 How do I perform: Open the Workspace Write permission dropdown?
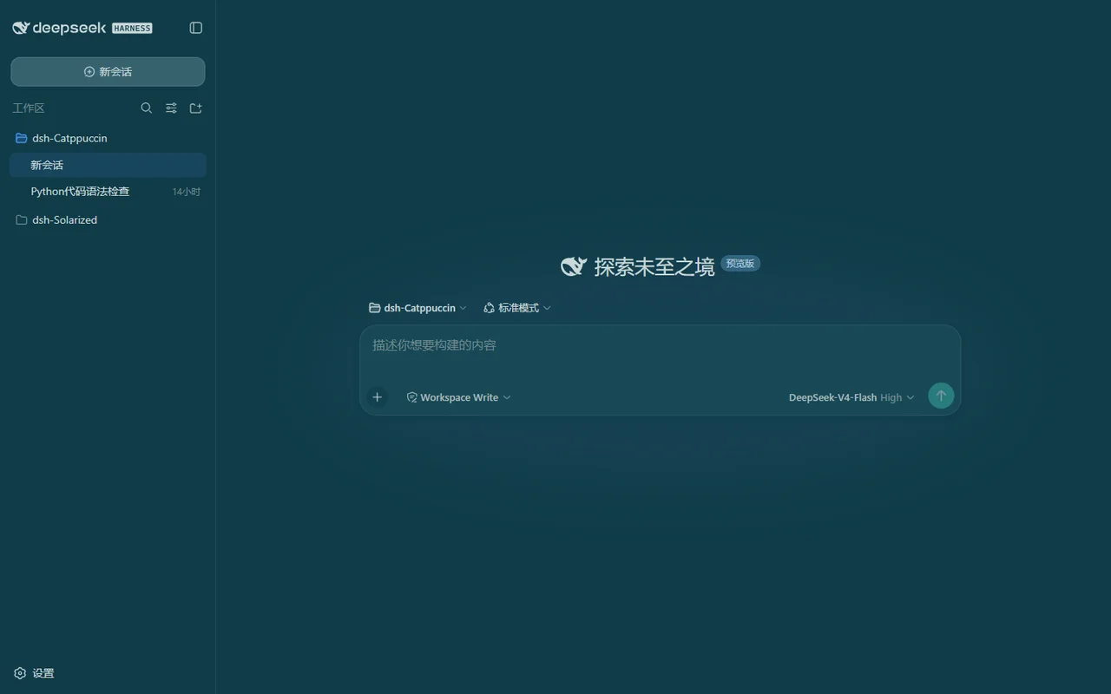click(x=459, y=397)
